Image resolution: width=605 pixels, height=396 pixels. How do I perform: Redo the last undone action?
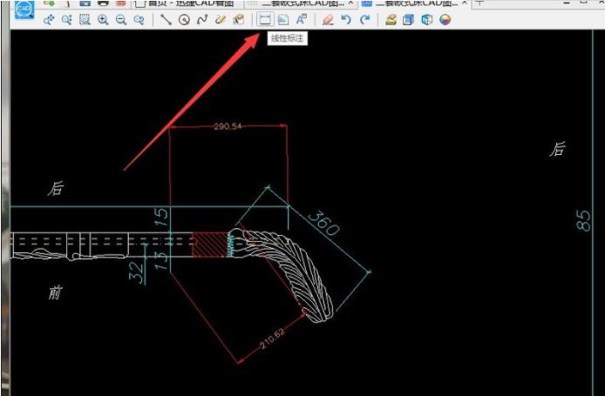click(364, 20)
